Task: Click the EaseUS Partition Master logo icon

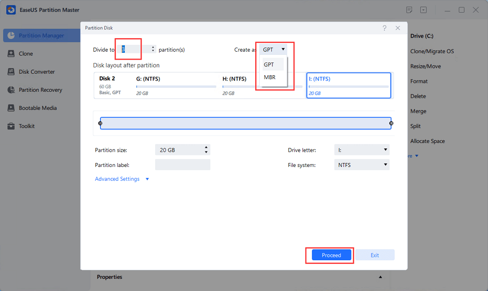Action: point(11,10)
